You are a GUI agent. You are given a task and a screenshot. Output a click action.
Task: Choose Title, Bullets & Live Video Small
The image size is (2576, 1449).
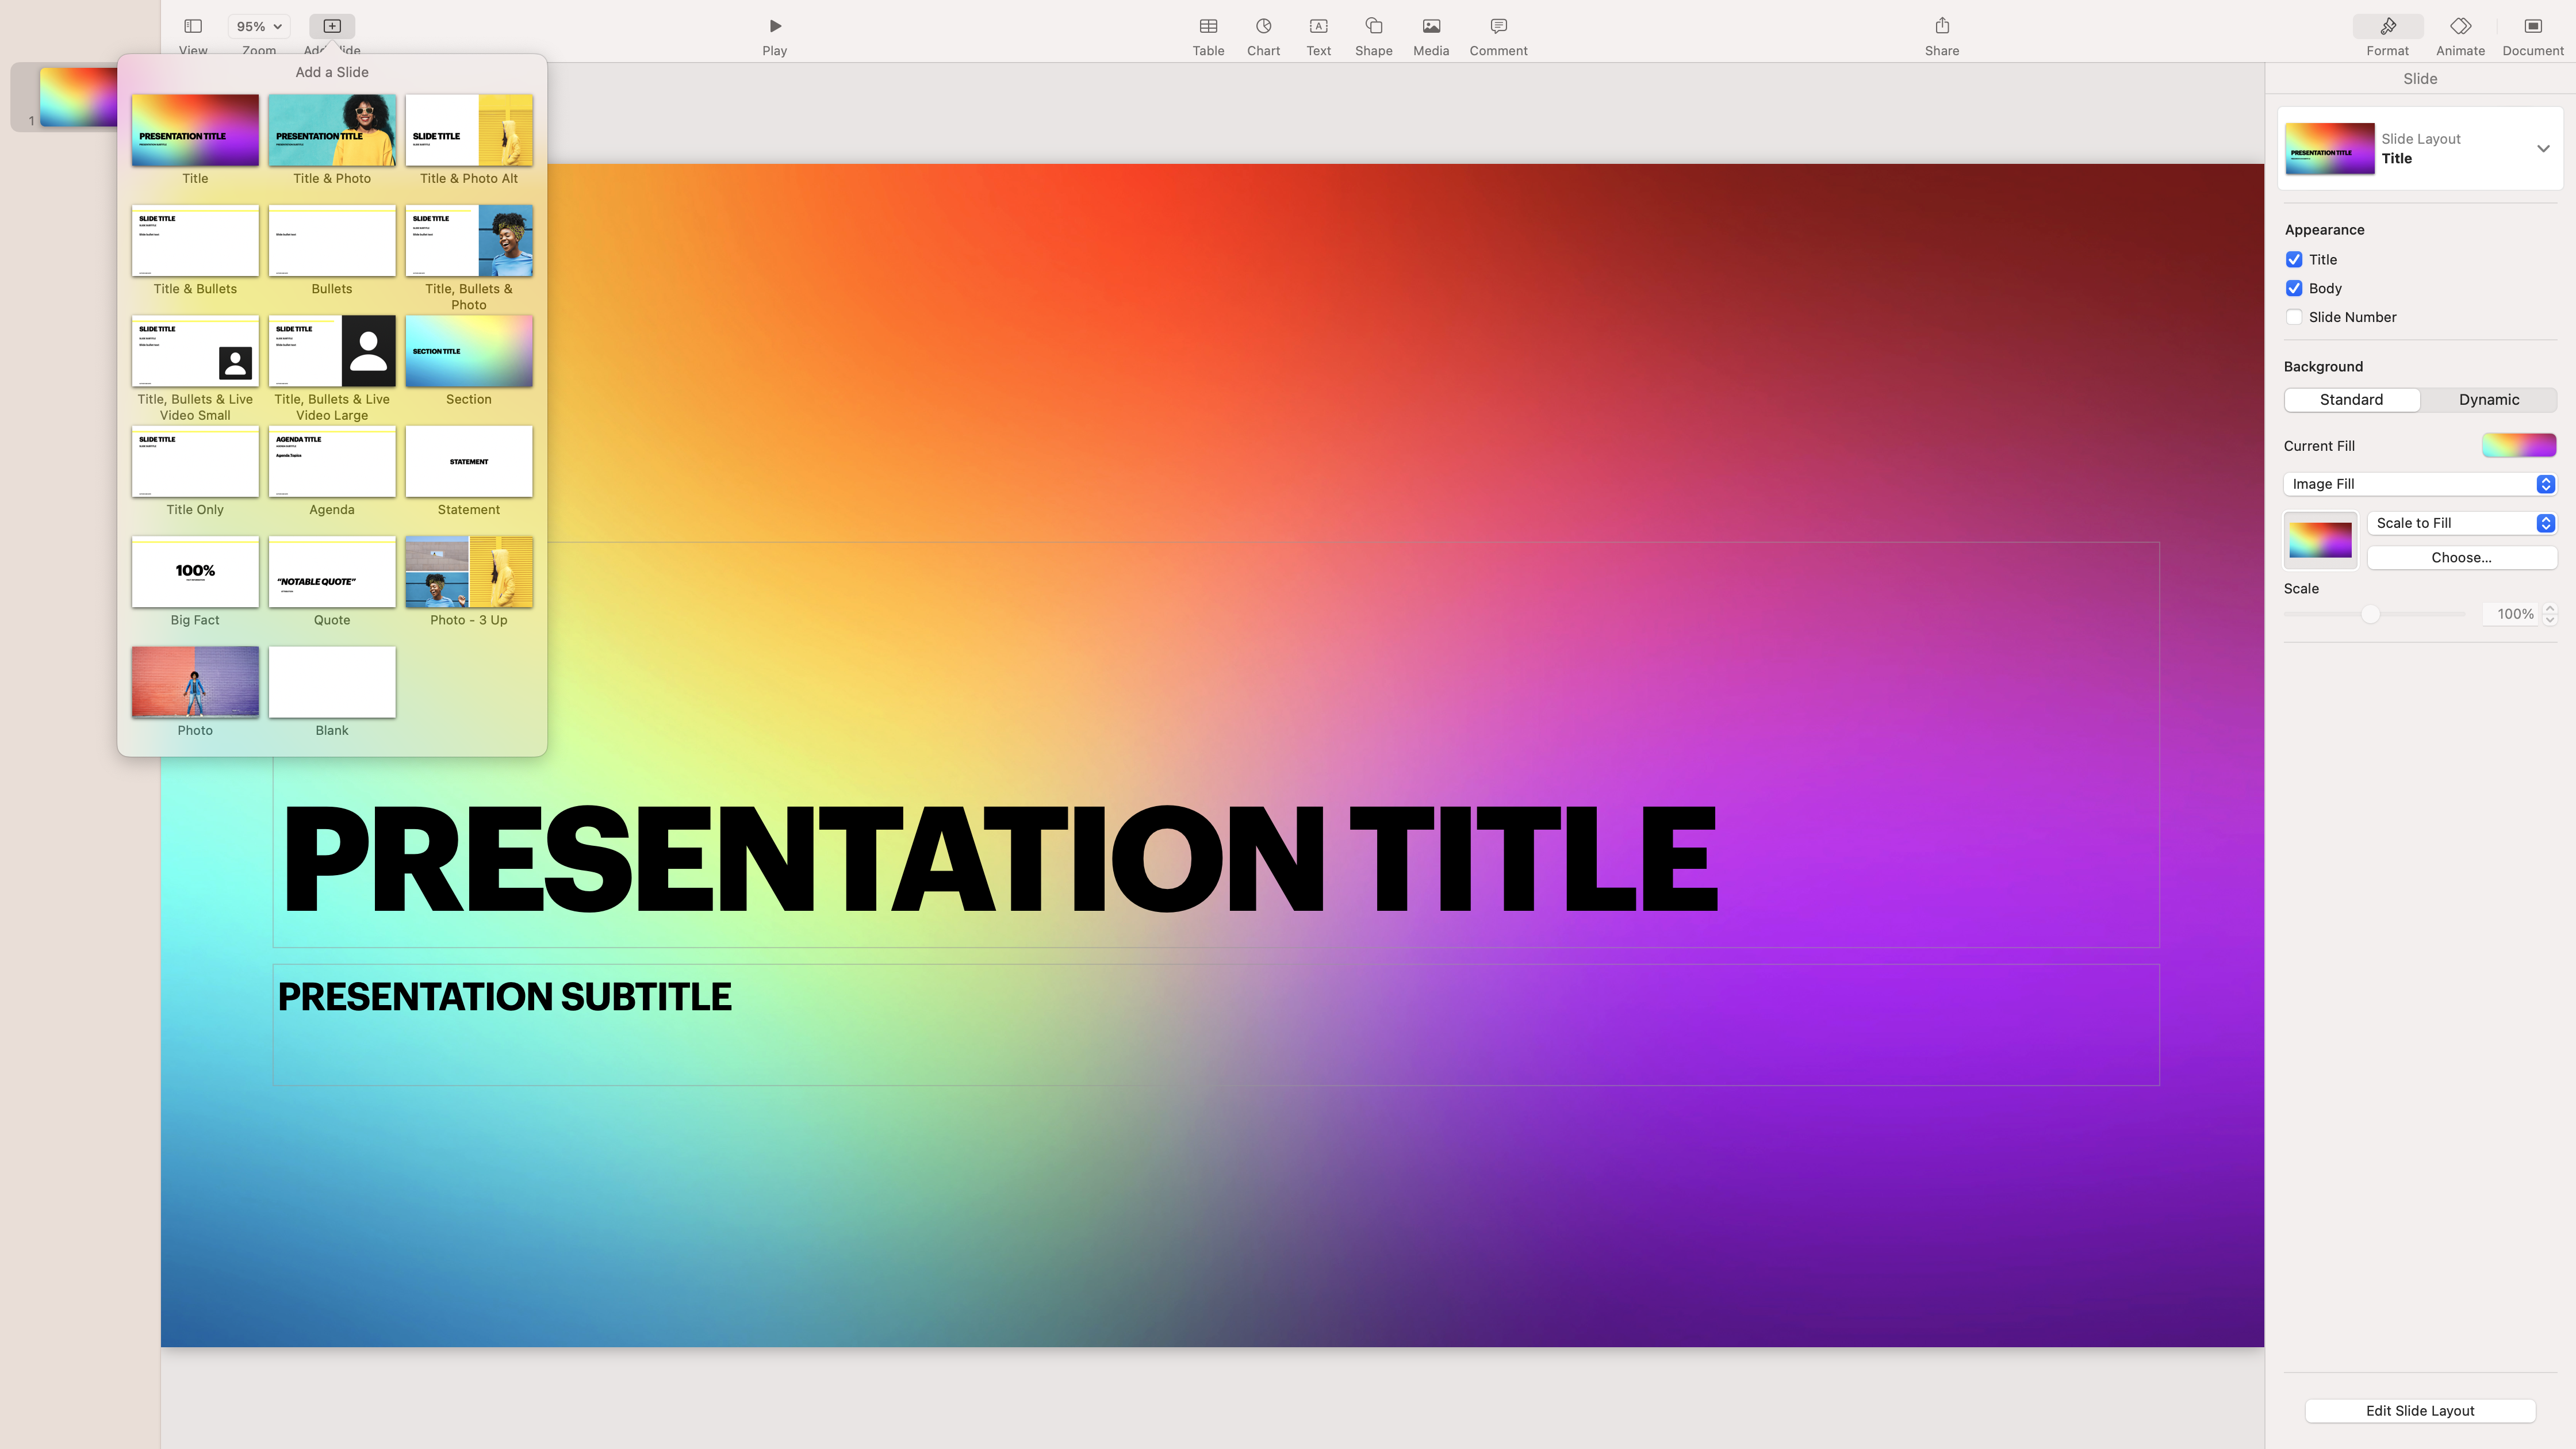[195, 351]
